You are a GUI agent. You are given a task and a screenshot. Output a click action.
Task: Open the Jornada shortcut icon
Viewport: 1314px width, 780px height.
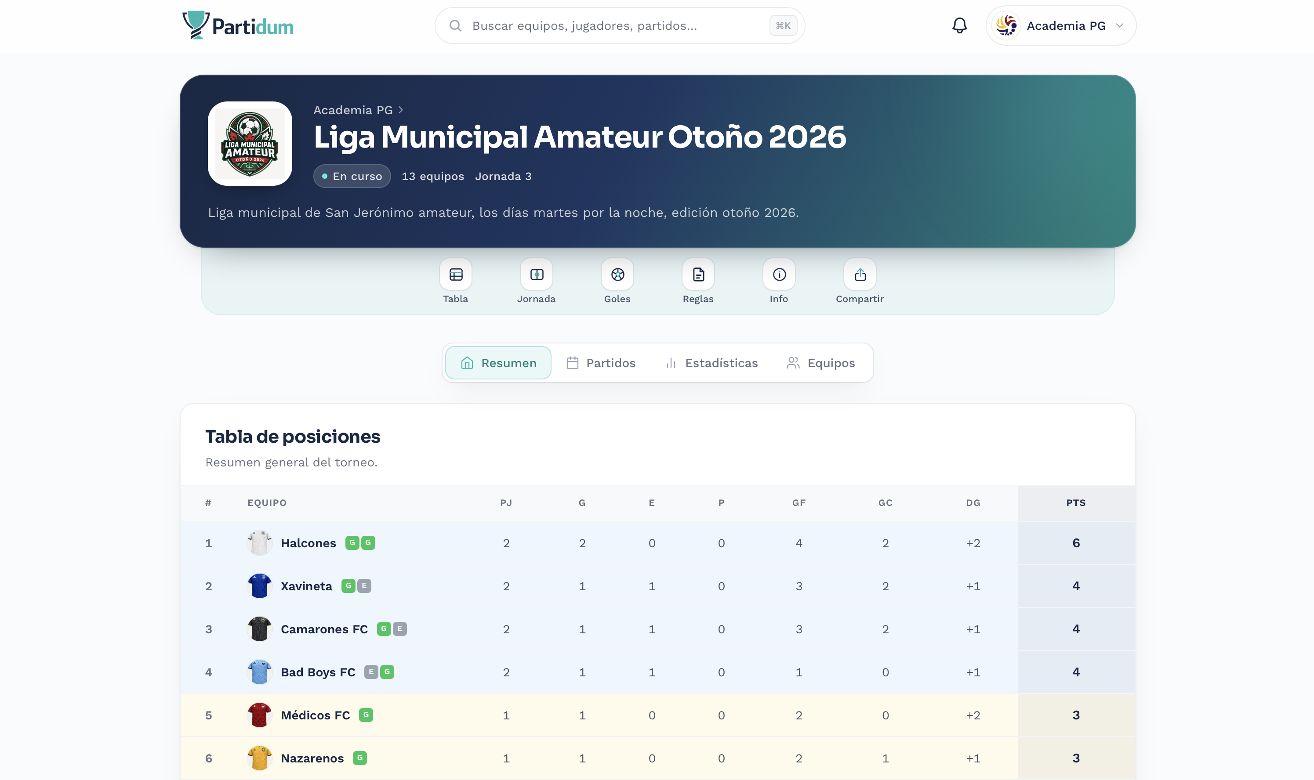[536, 274]
